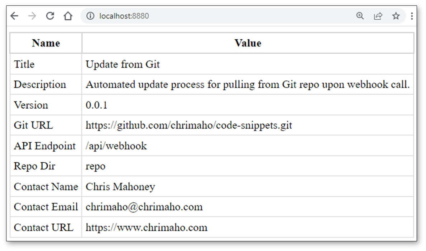Image resolution: width=426 pixels, height=251 pixels.
Task: Open the browser three-dot menu
Action: coord(412,16)
